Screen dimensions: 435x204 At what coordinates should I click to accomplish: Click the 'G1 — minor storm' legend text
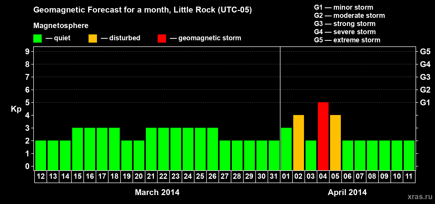pyautogui.click(x=344, y=7)
